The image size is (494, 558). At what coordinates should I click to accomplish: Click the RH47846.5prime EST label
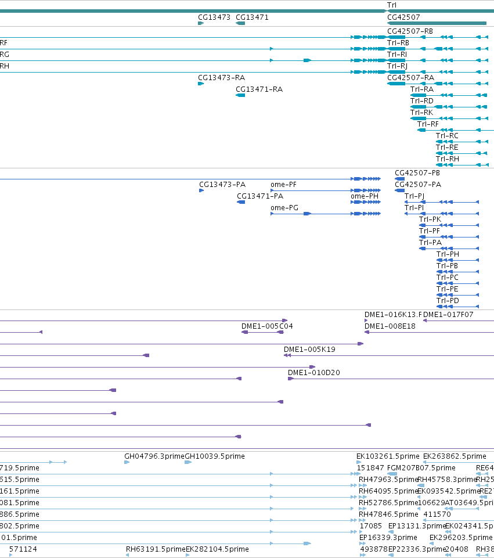(388, 514)
